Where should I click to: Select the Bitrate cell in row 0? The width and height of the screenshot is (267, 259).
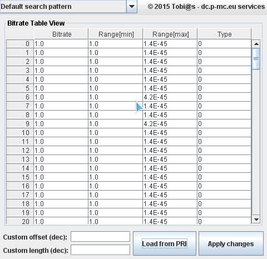[x=61, y=44]
